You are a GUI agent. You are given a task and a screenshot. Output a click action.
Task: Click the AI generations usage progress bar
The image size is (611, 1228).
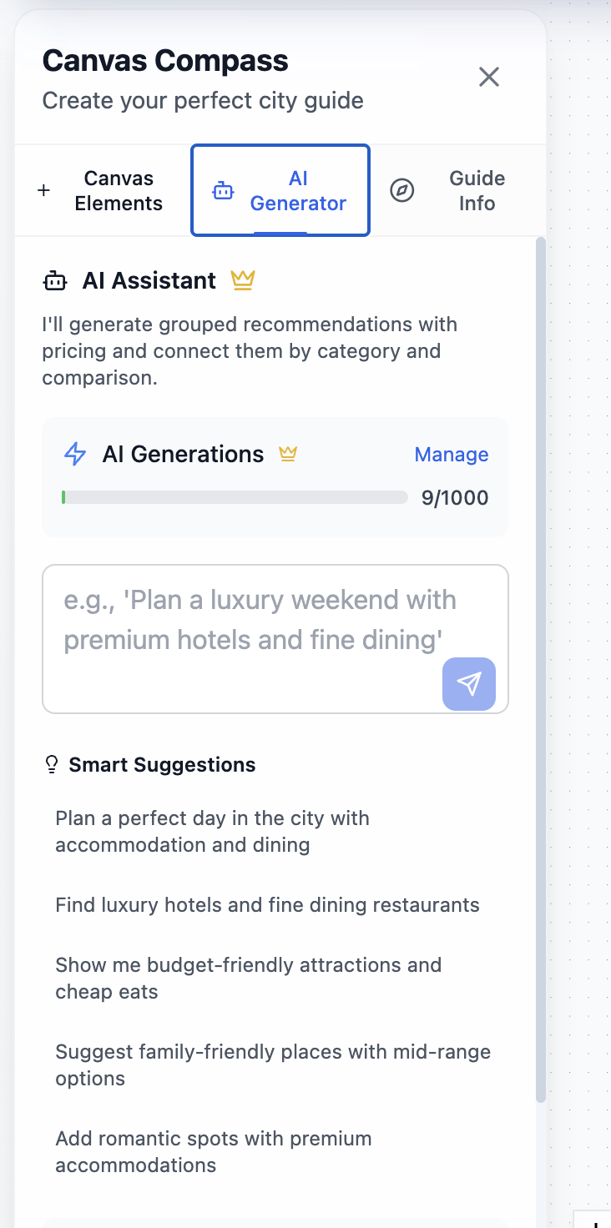(x=235, y=498)
